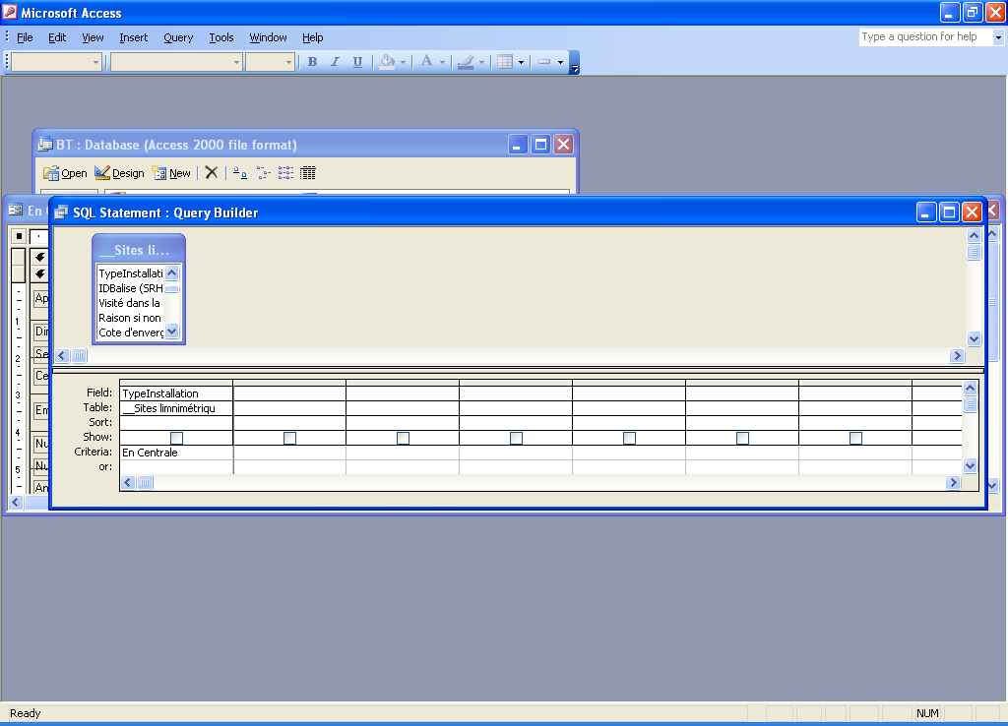Open the Help menu

click(x=312, y=37)
